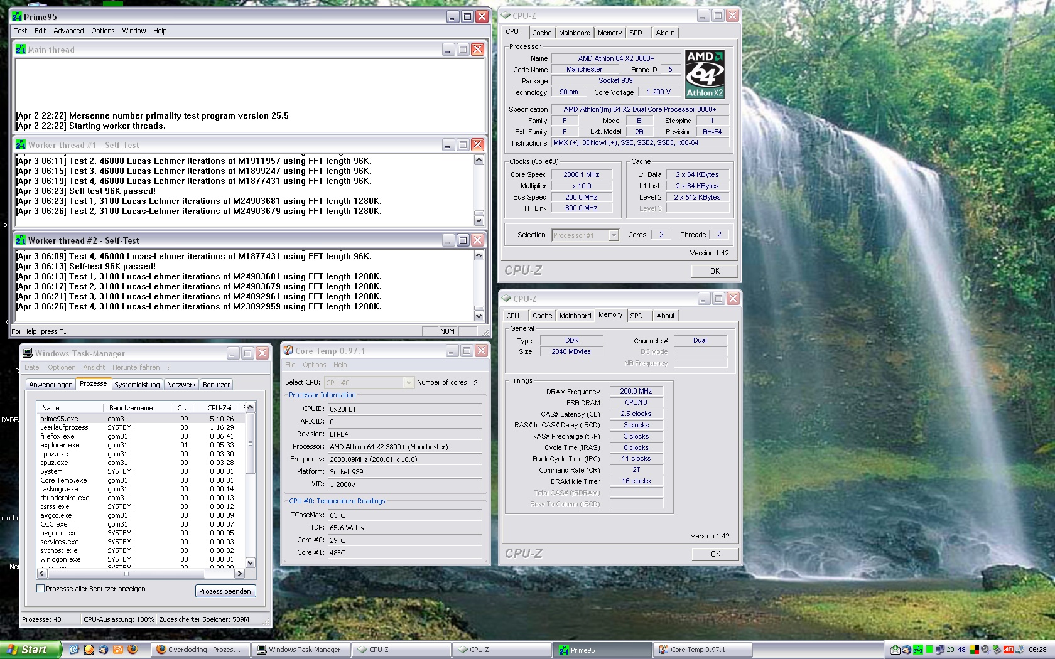The image size is (1055, 659).
Task: Open the Cache tab in the processor CPU-Z window
Action: [x=541, y=33]
